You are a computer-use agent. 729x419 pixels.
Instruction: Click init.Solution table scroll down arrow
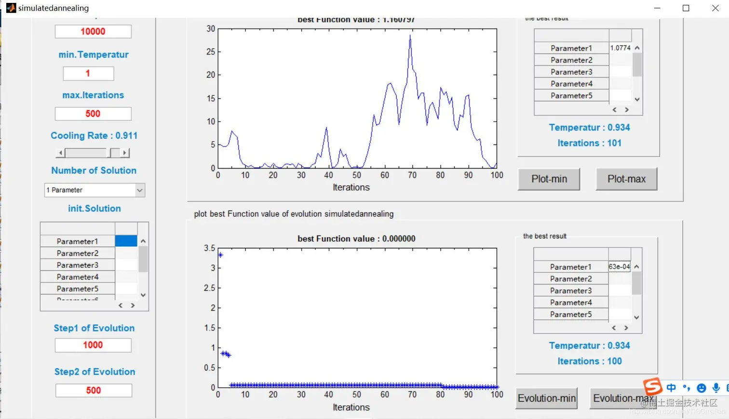coord(143,295)
